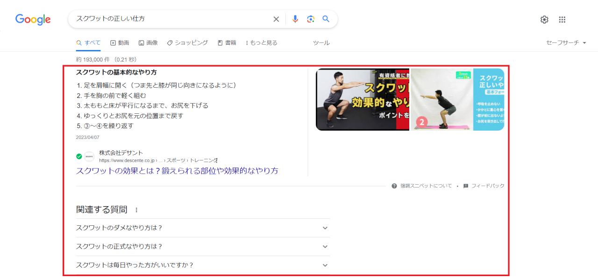Image resolution: width=598 pixels, height=278 pixels.
Task: Open more options next to 関連する質問
Action: (136, 210)
